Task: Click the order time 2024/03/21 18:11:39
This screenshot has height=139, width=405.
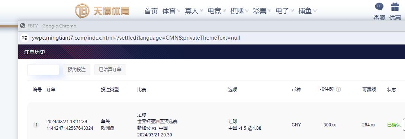Action: coord(67,122)
